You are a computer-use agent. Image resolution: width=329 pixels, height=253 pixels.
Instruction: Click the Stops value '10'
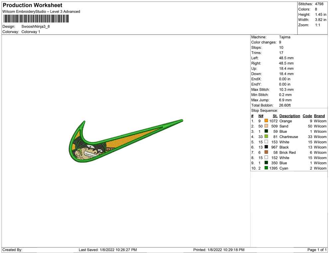tap(281, 47)
